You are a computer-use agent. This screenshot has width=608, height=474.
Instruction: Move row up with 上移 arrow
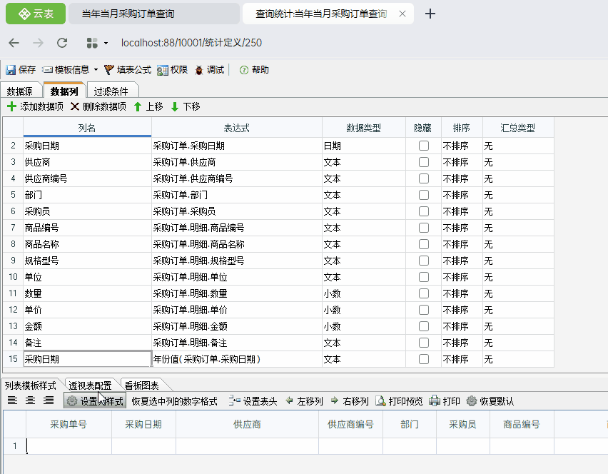138,106
